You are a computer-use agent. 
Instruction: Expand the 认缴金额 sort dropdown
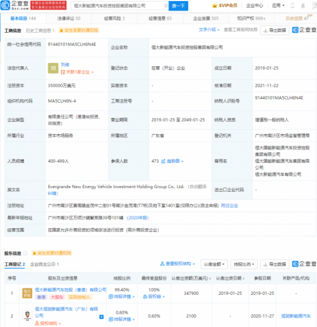[214, 264]
